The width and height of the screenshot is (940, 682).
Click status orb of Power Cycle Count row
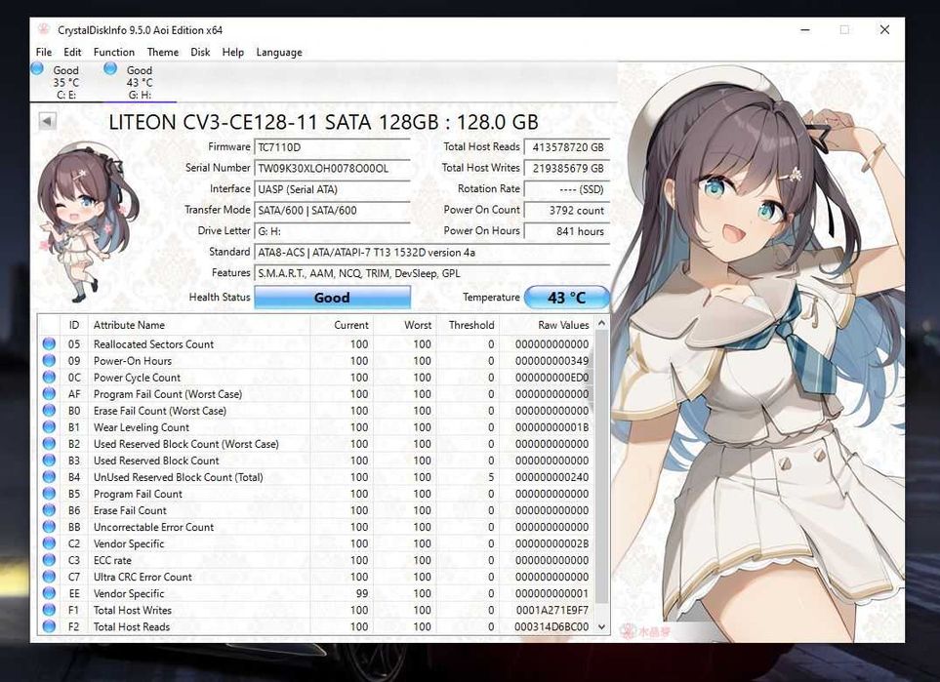tap(49, 378)
